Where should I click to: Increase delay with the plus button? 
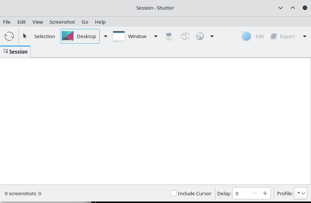coord(265,193)
